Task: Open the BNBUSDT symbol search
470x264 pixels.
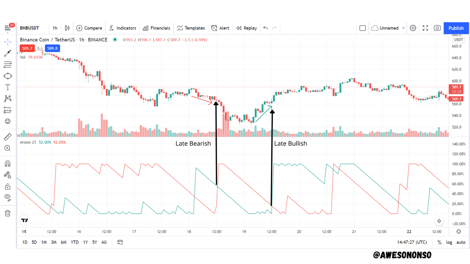Action: tap(29, 28)
